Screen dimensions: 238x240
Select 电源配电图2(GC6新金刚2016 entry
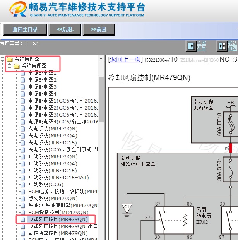(x=63, y=108)
